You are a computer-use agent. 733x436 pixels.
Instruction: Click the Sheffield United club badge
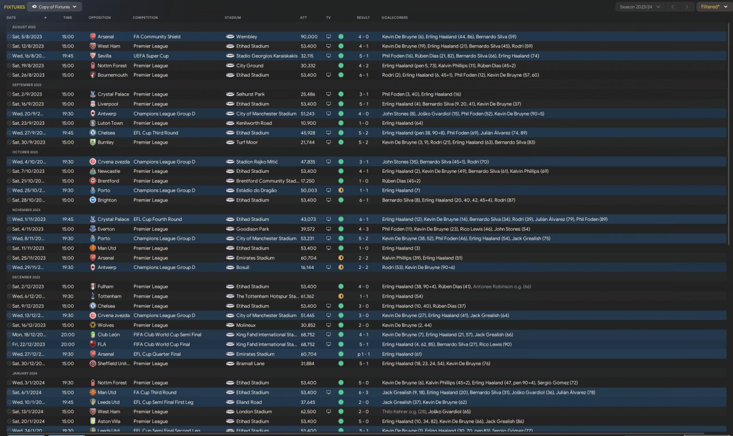click(x=93, y=363)
